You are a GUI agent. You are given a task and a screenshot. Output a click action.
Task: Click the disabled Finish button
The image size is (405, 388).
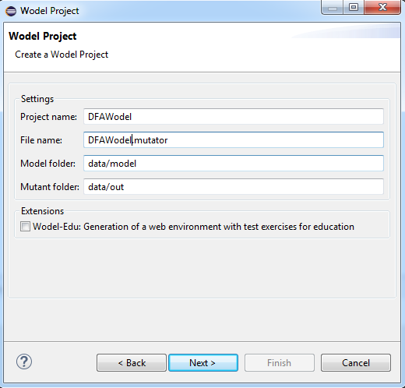(280, 362)
